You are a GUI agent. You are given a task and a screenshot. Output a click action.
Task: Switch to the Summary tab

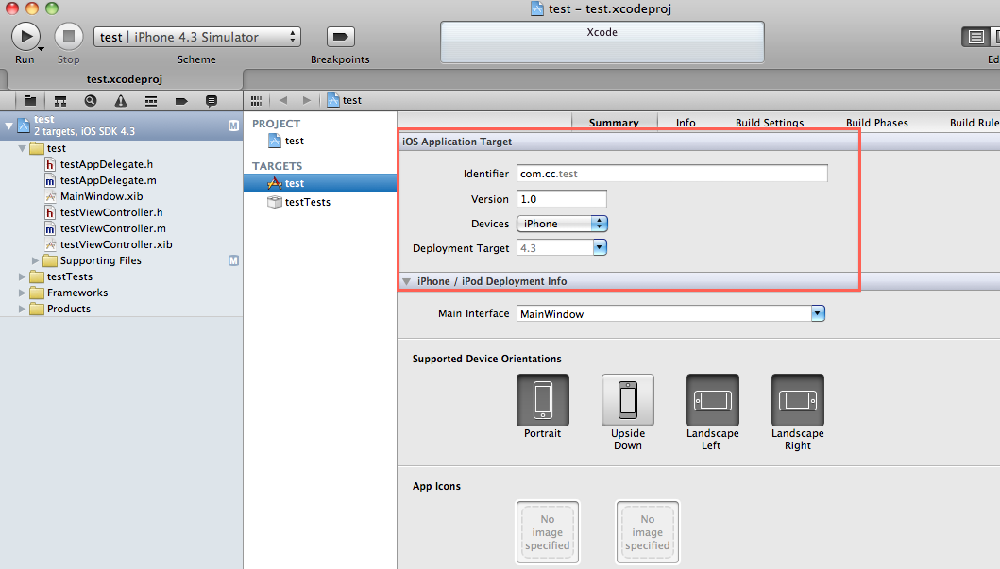click(614, 123)
